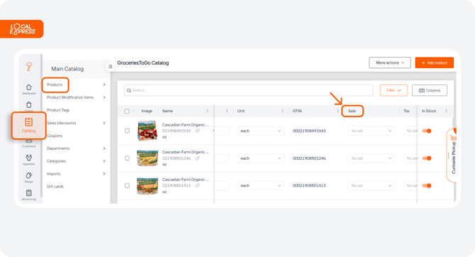Open Unit dropdown for first product

260,131
